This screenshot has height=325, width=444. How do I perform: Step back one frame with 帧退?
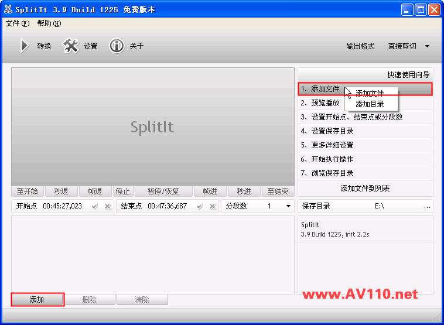95,191
